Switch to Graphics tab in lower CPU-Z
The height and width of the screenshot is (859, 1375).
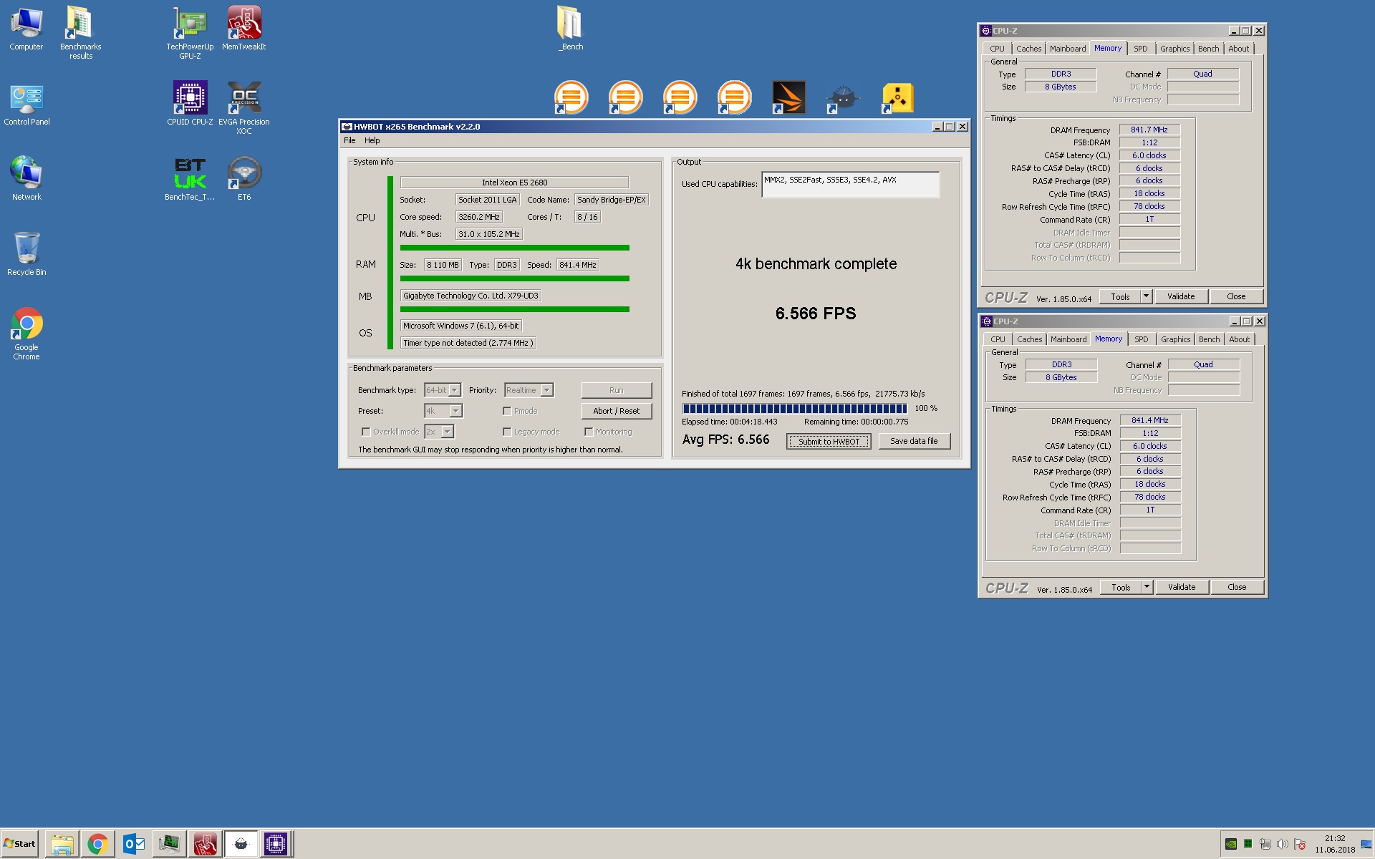(1176, 339)
